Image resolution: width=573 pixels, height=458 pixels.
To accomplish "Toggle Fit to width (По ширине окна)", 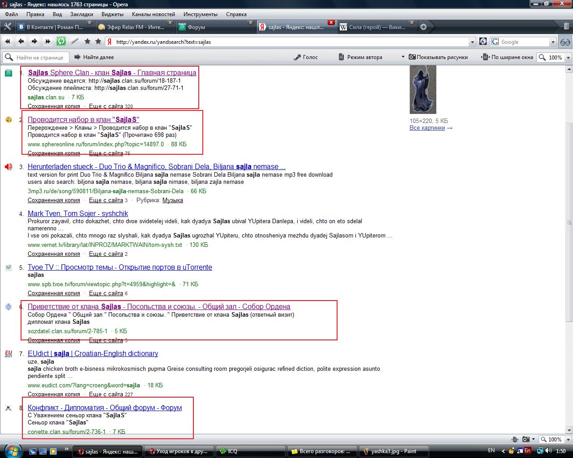I will (x=508, y=57).
